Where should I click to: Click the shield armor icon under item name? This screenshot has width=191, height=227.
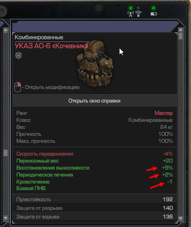(18, 56)
